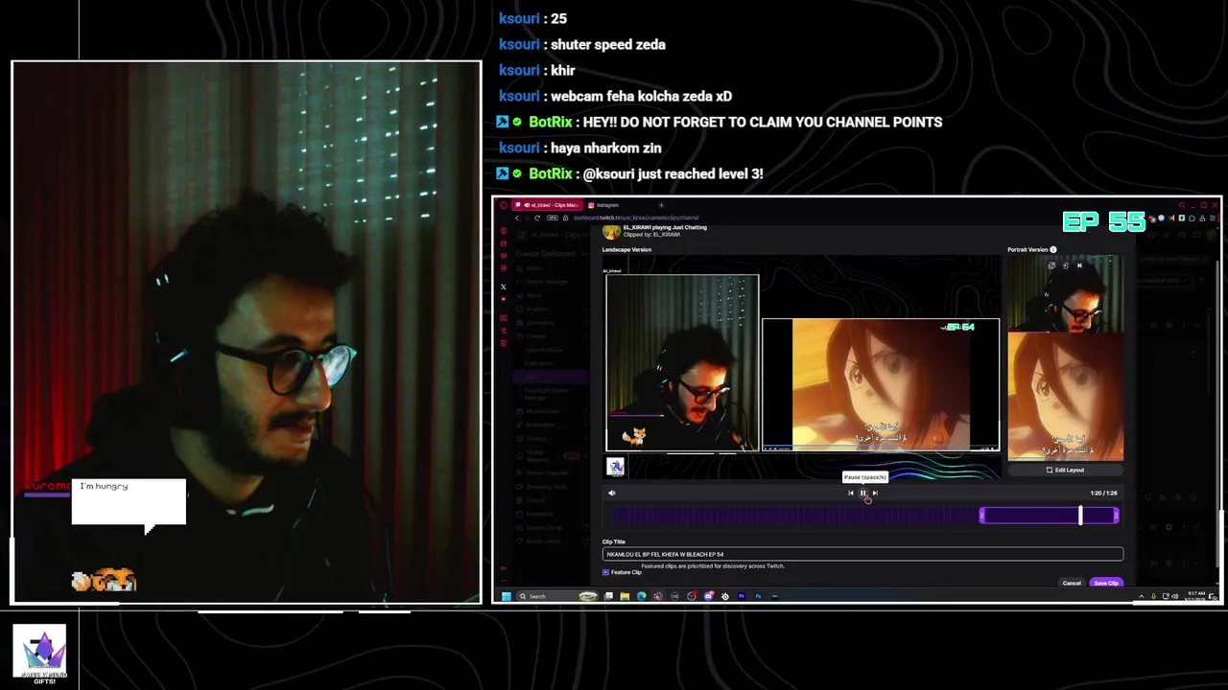Image resolution: width=1228 pixels, height=690 pixels.
Task: Click the Windows taskbar Search box
Action: click(x=558, y=596)
